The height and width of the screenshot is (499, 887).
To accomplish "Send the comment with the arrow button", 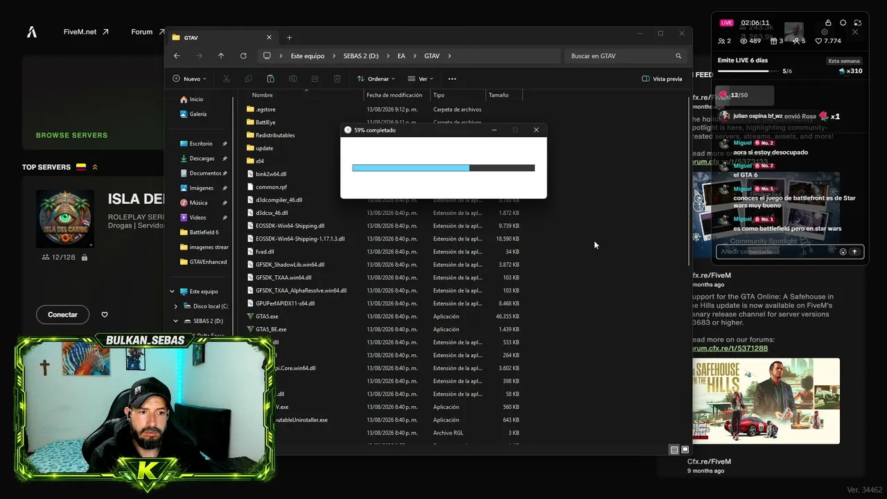I will [x=854, y=252].
